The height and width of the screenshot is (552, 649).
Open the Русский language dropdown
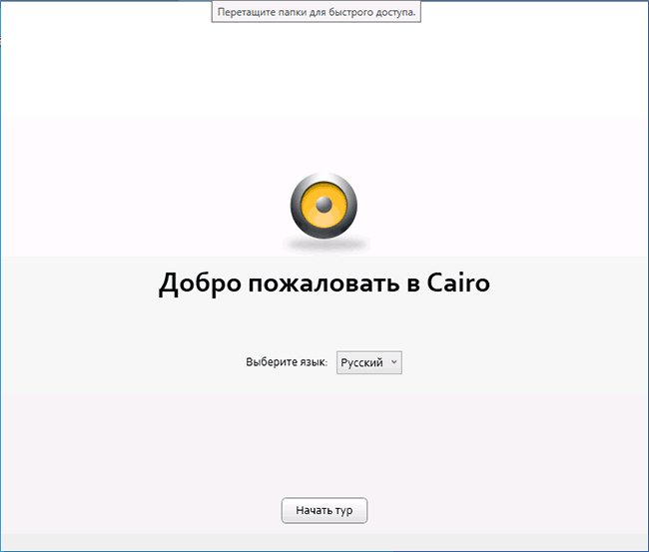368,362
